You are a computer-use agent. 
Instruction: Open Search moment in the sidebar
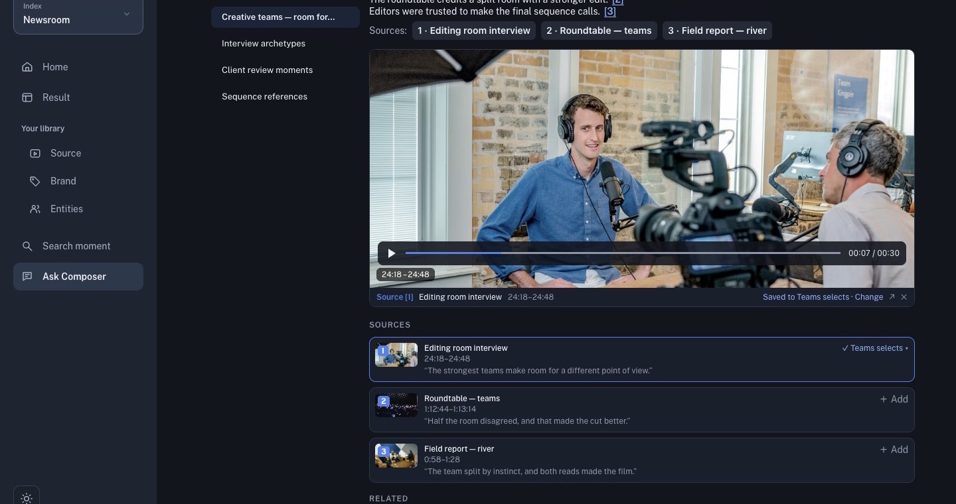78,246
